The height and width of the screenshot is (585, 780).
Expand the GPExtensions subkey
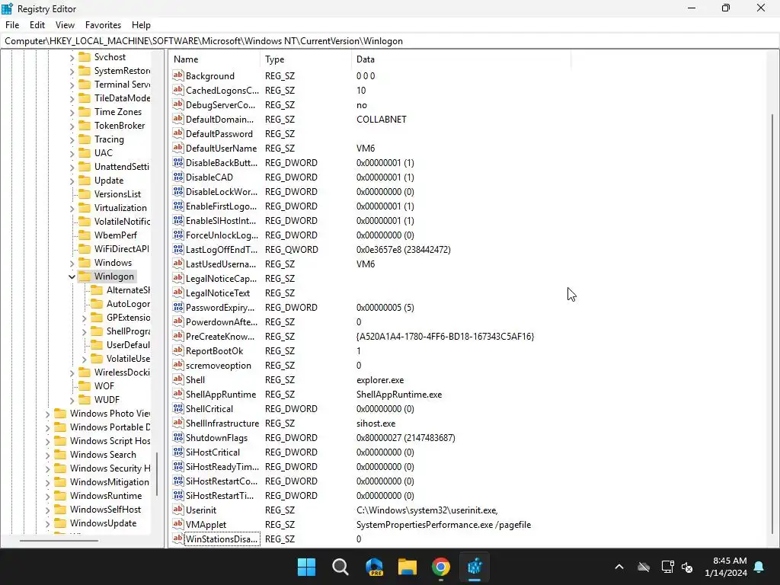point(84,318)
